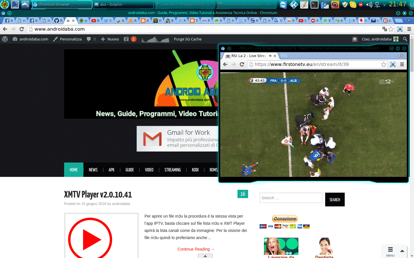Reload the FirstOne TV stream page
The width and height of the screenshot is (414, 258).
tap(242, 64)
